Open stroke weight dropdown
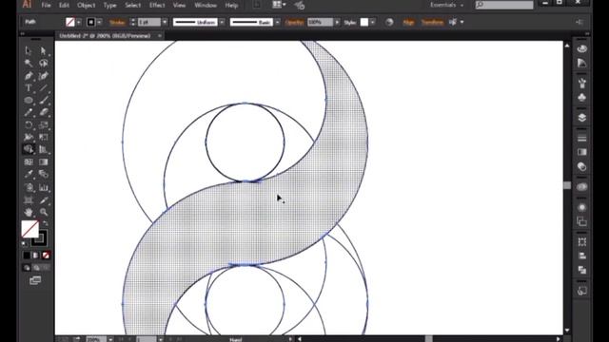609x342 pixels. coord(165,22)
